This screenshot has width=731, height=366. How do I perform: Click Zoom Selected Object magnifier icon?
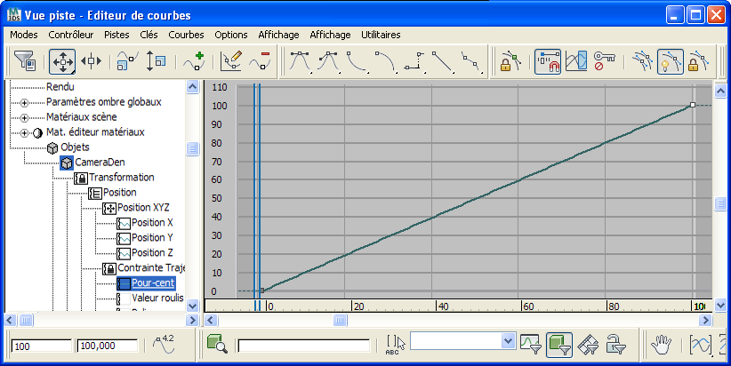click(x=217, y=345)
